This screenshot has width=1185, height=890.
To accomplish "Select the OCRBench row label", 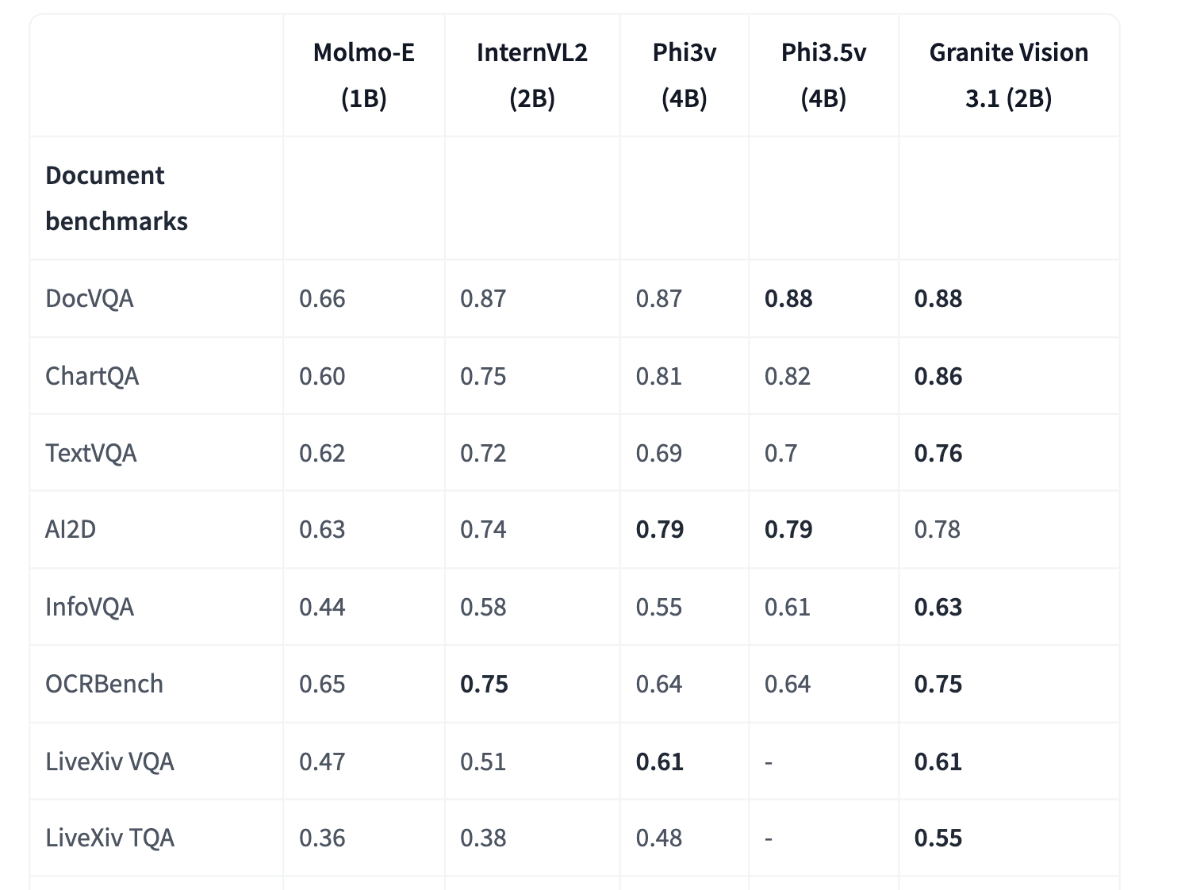I will [104, 684].
